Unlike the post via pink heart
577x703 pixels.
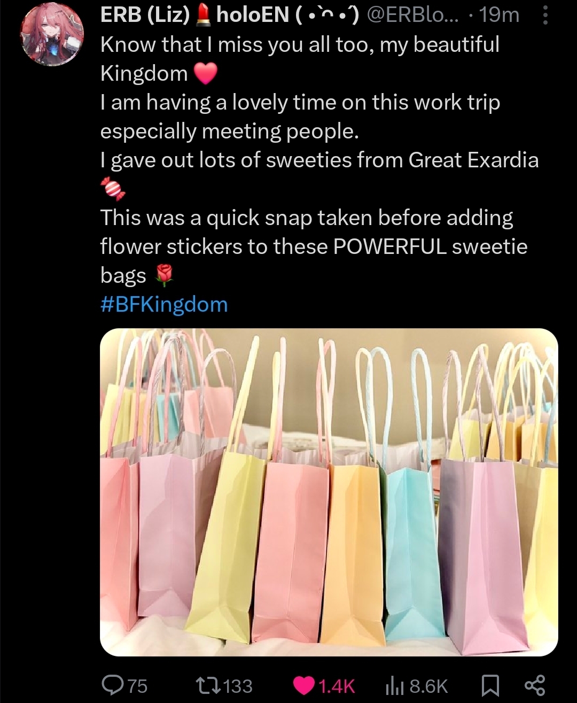point(305,685)
